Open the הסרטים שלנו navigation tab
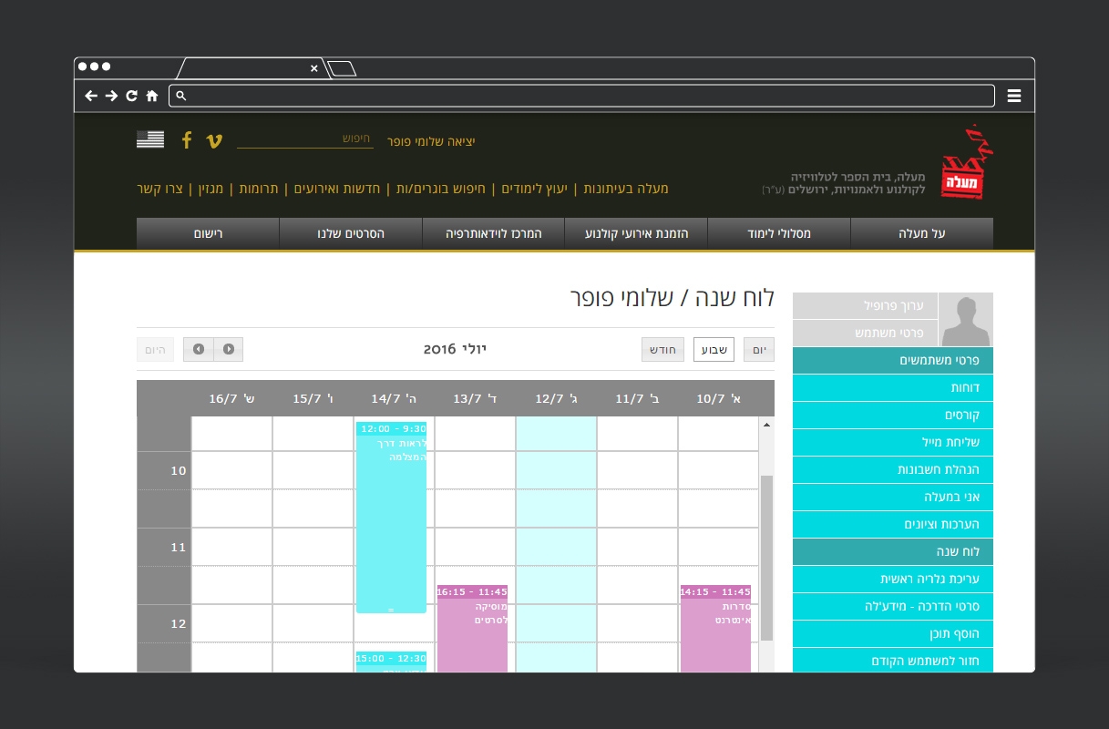Viewport: 1109px width, 729px height. [351, 234]
